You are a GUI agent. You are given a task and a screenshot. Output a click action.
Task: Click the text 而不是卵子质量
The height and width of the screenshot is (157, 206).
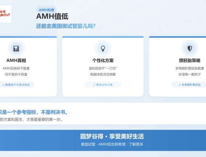point(16,74)
